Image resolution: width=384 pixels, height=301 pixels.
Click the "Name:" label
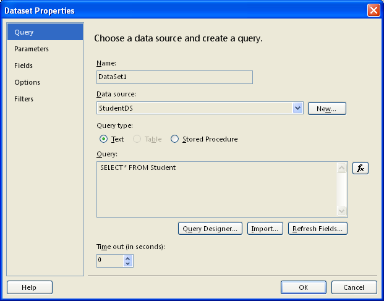pos(106,63)
